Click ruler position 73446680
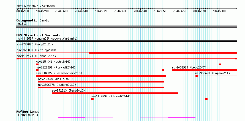 (x=219, y=11)
